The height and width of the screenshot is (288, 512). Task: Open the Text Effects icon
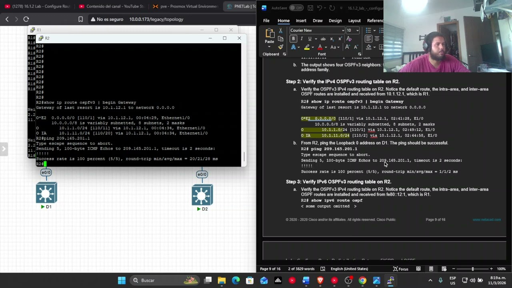[293, 47]
